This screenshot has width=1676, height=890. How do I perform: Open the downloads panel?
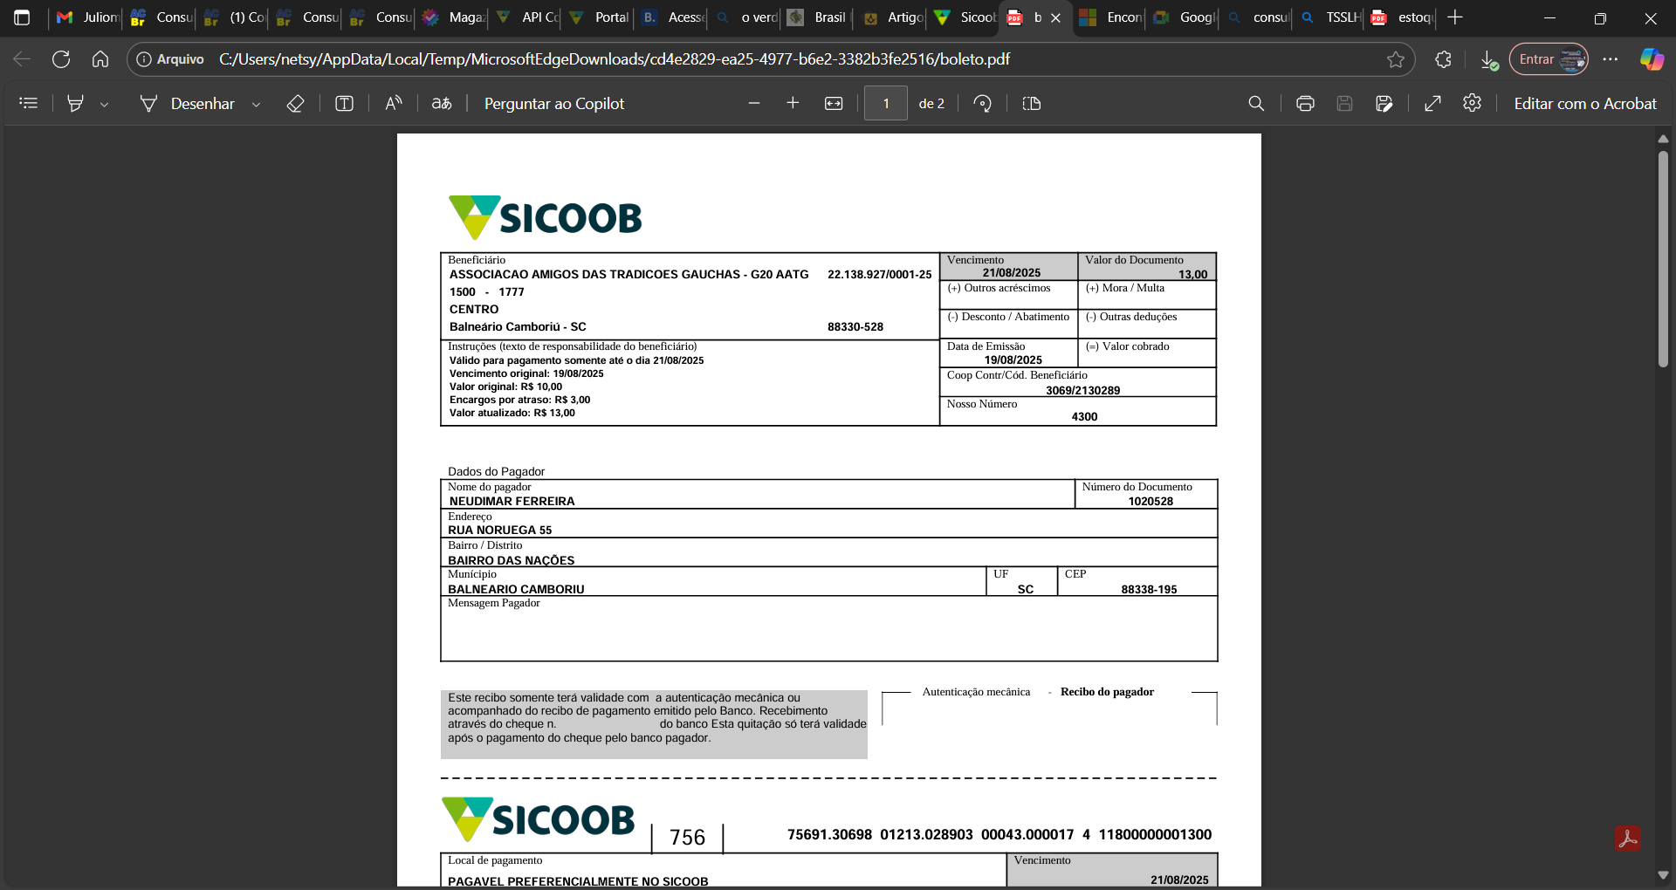(1489, 59)
